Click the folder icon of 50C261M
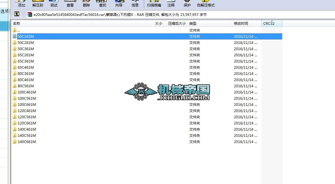The width and height of the screenshot is (335, 184). tap(14, 42)
